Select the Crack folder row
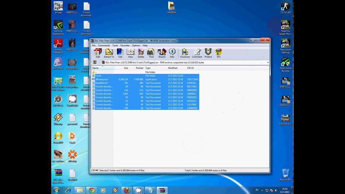This screenshot has height=194, width=345. [x=145, y=76]
